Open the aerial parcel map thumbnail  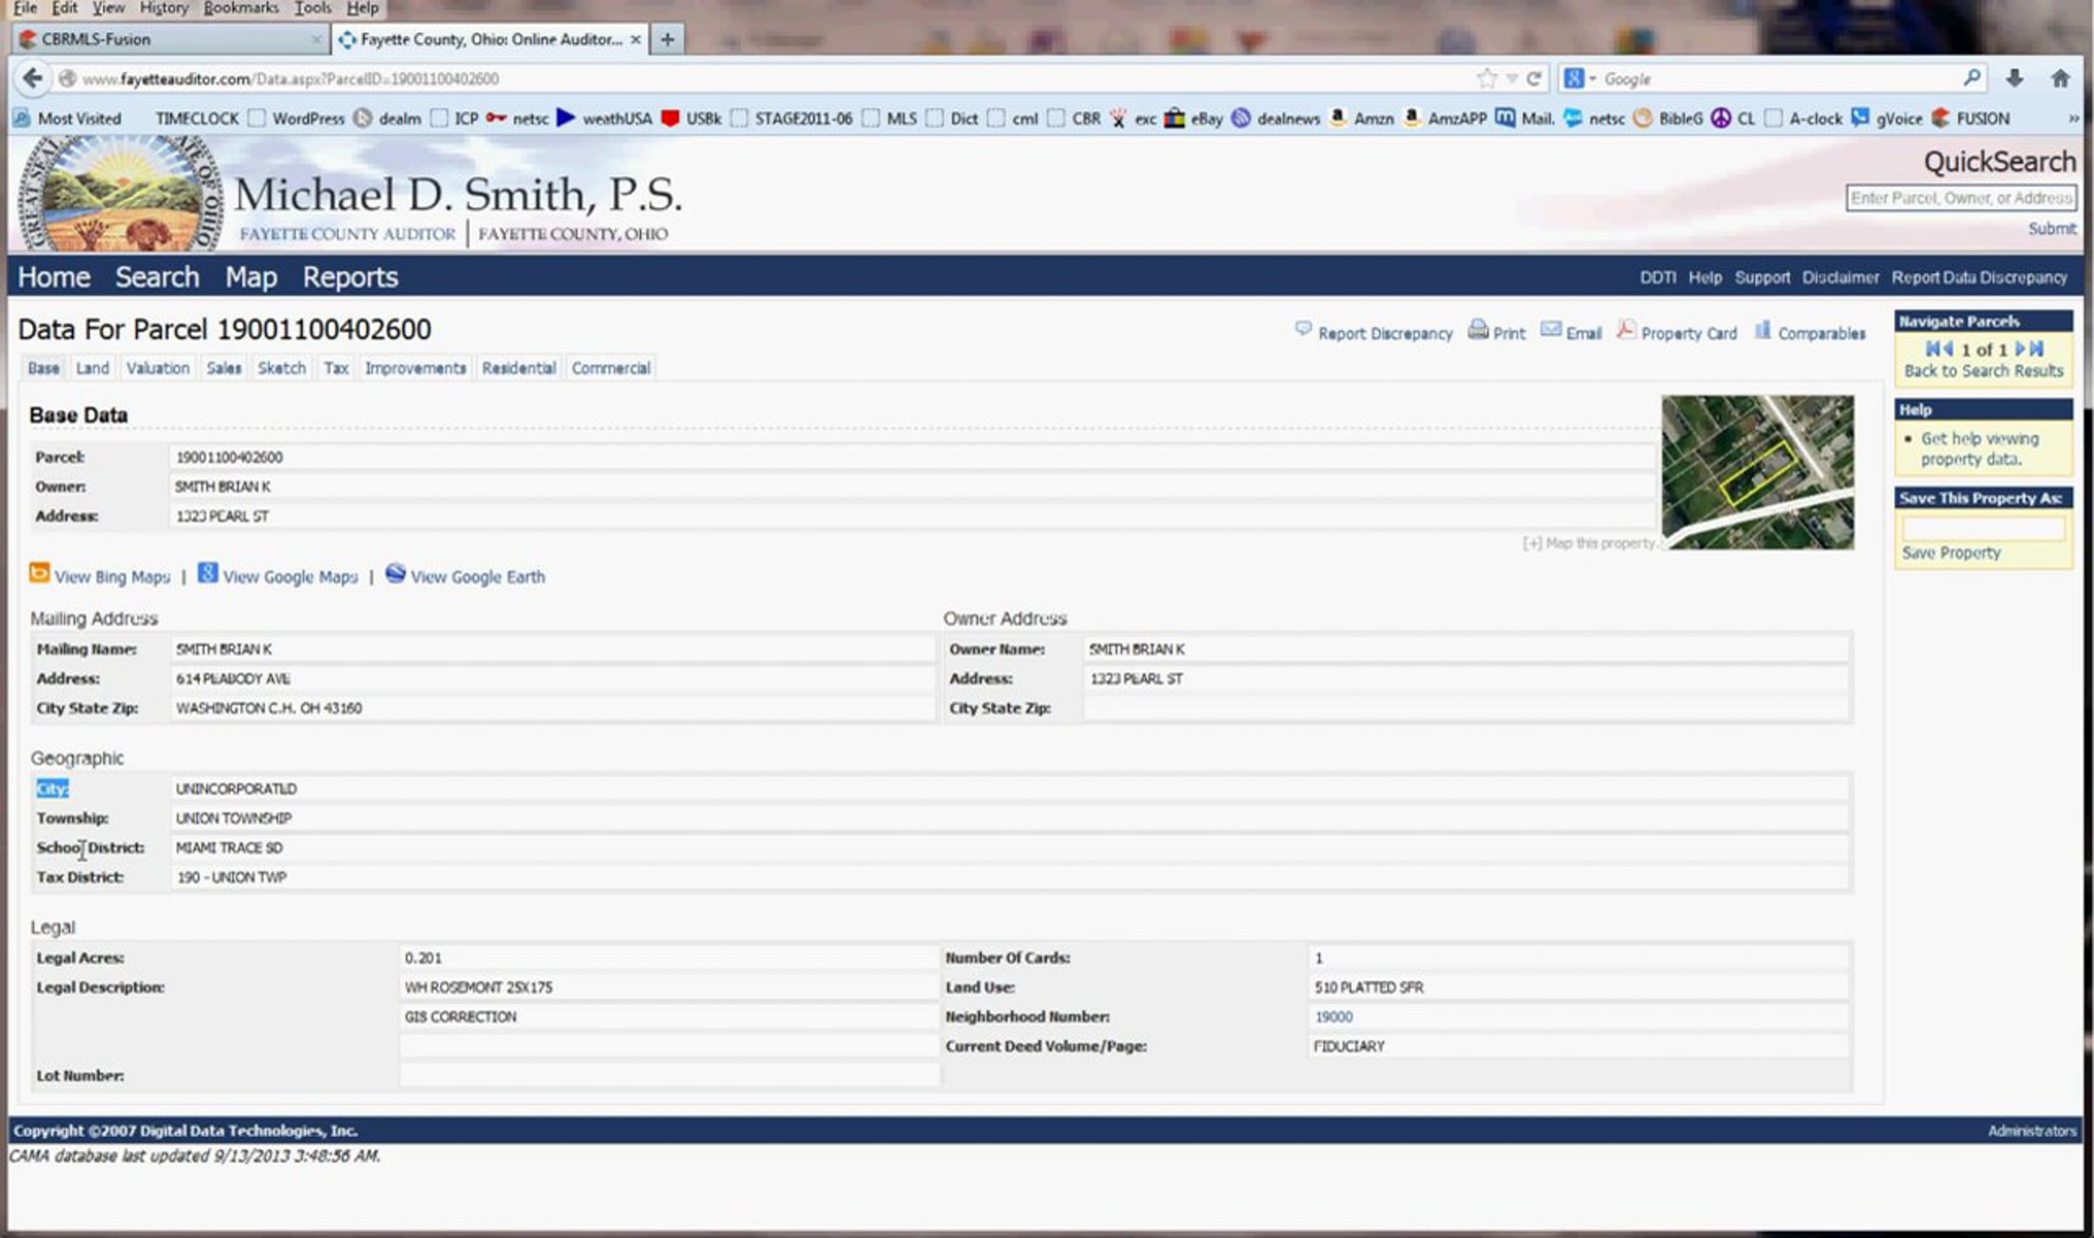(x=1758, y=472)
